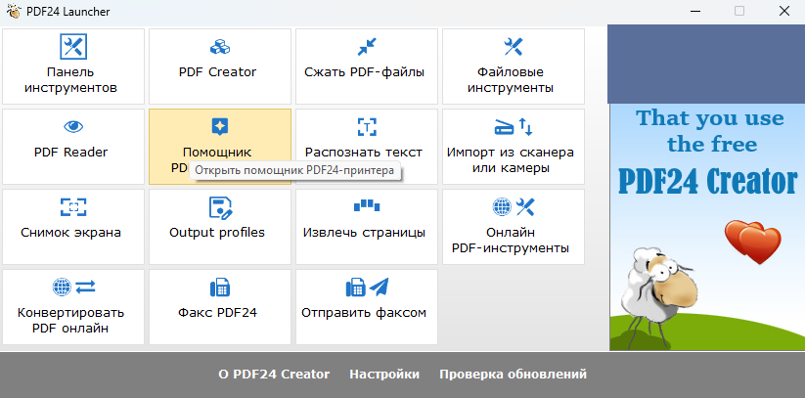This screenshot has width=805, height=398.
Task: Open Output profiles label
Action: pos(217,232)
